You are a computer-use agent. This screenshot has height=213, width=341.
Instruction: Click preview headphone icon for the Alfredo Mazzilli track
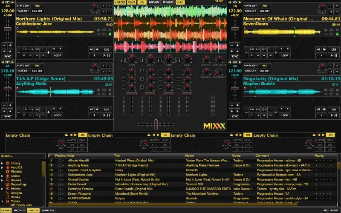[x=60, y=160]
